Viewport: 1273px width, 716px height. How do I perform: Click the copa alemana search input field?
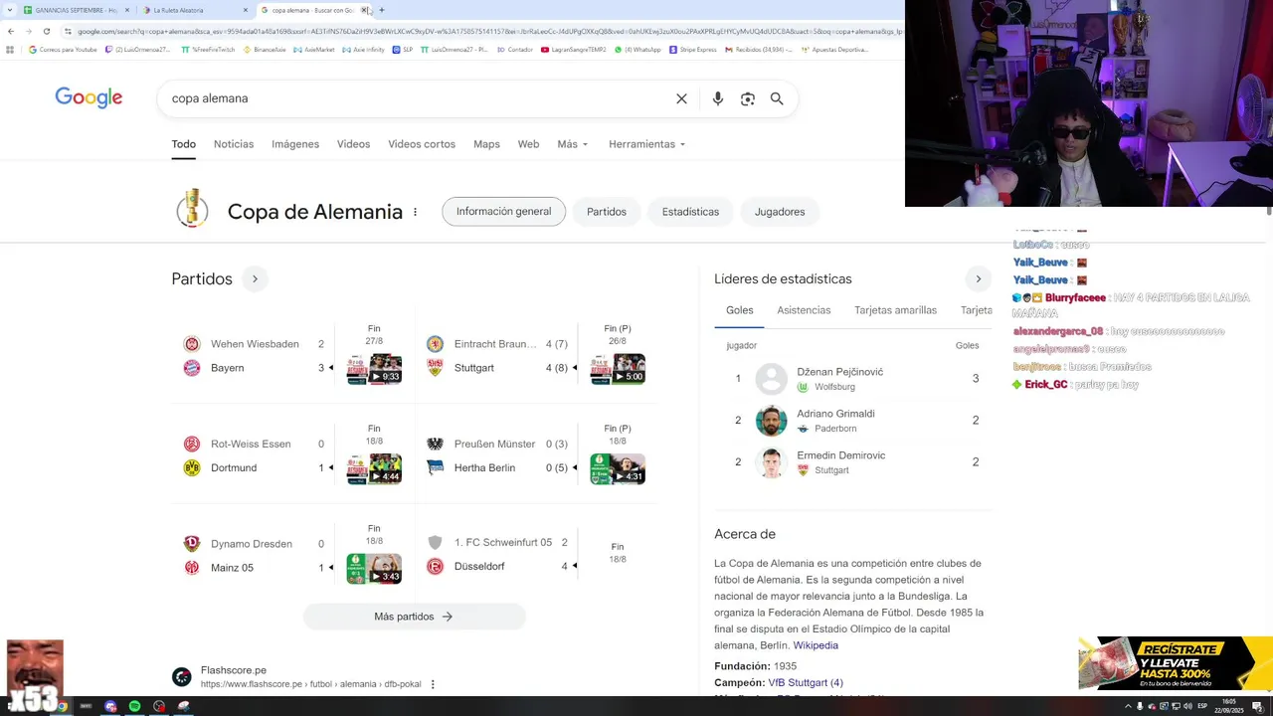pyautogui.click(x=418, y=98)
